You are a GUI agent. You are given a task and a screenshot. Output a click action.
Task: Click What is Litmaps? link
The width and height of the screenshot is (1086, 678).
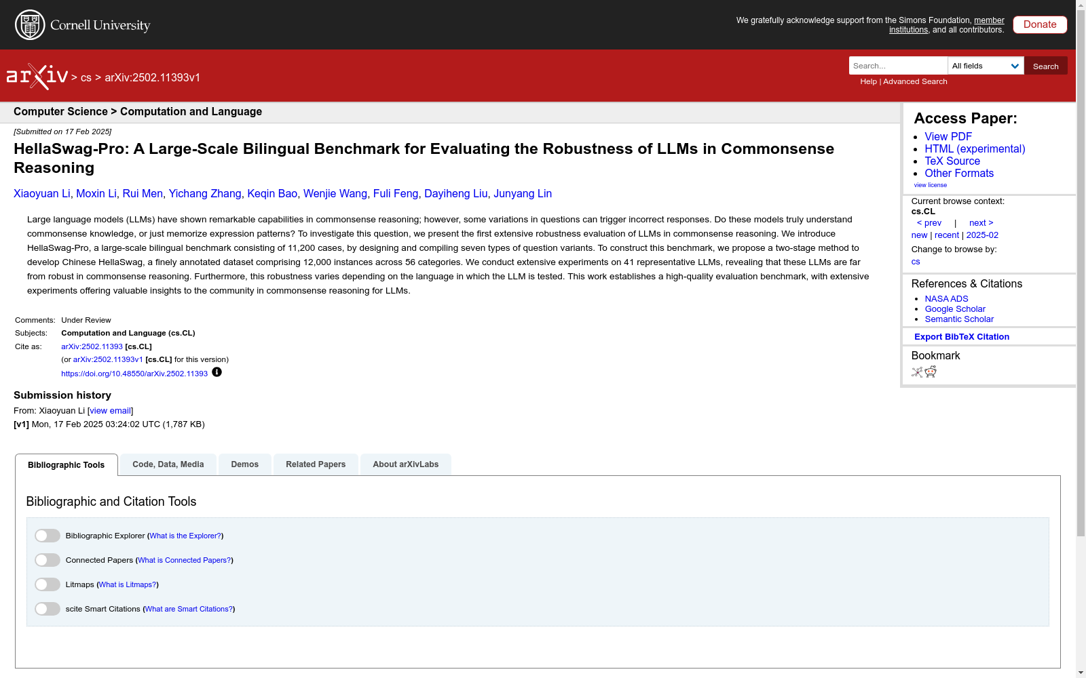[x=128, y=584]
